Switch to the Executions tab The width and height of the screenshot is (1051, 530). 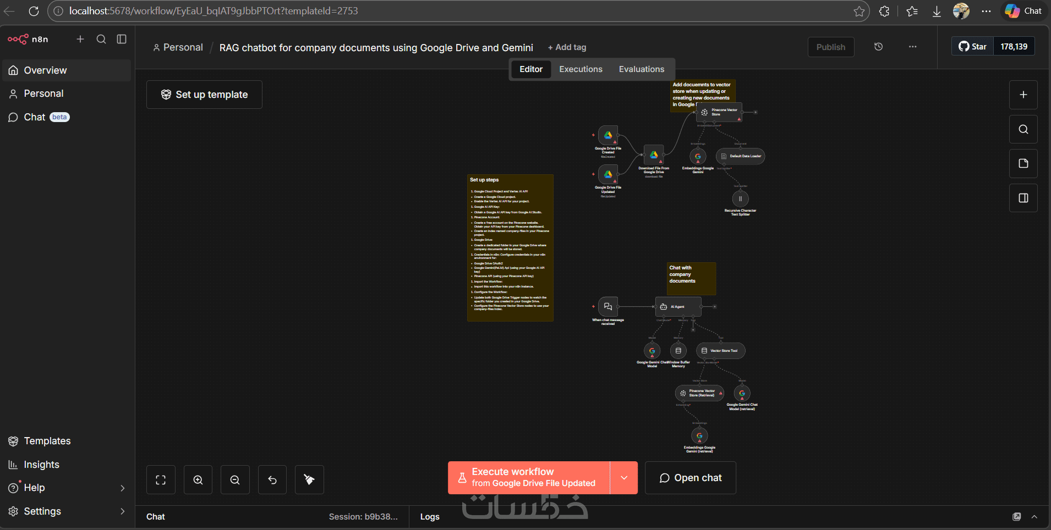click(x=581, y=69)
